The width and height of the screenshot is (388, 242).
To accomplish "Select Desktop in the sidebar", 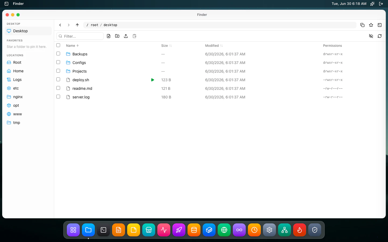I will (28, 31).
